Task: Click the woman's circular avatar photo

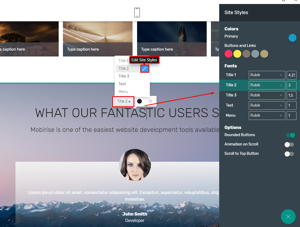Action: [135, 165]
